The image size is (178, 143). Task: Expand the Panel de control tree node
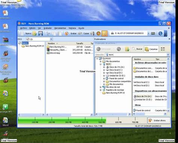point(104,79)
